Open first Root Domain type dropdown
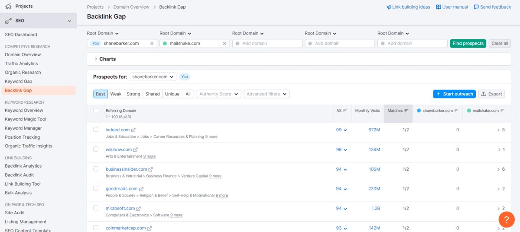Viewport: 520px width, 232px height. click(103, 33)
